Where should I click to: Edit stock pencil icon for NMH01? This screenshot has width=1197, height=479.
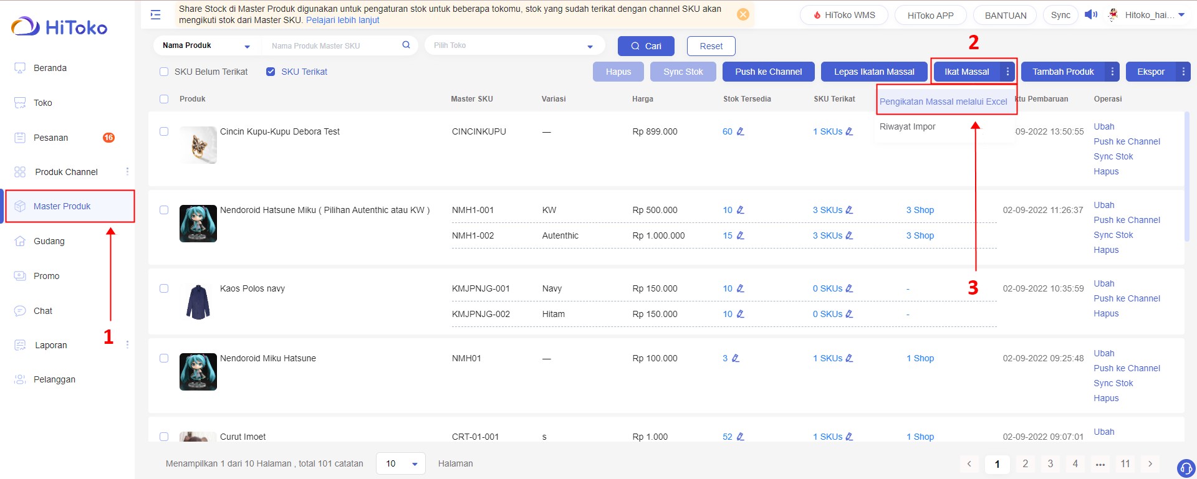736,358
